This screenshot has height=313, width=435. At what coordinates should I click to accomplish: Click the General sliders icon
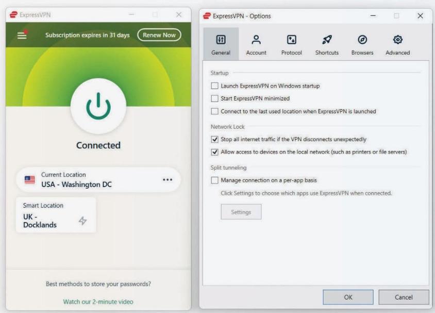pos(221,40)
